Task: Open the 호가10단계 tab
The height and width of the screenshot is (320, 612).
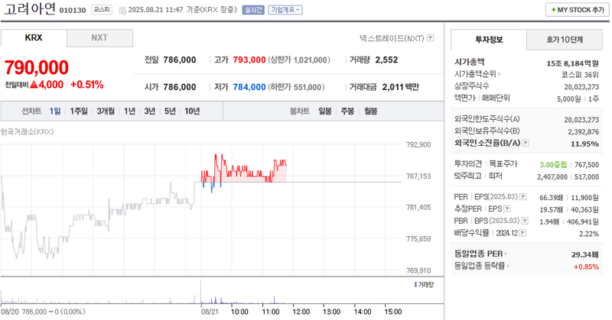Action: tap(565, 40)
